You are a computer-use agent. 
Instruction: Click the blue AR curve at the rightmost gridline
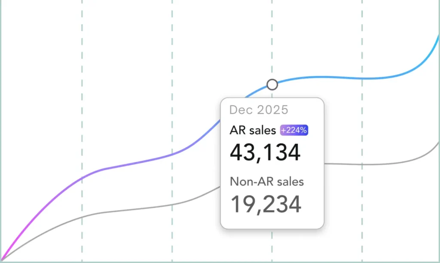[x=362, y=78]
